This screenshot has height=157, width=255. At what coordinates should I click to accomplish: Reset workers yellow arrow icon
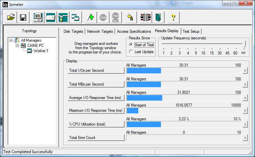pos(130,17)
